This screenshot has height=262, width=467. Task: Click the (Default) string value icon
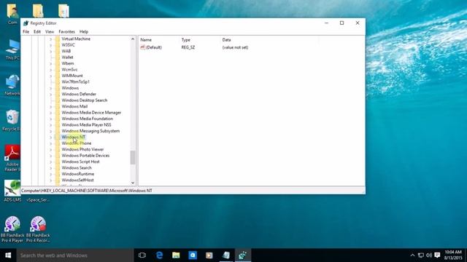pyautogui.click(x=143, y=47)
